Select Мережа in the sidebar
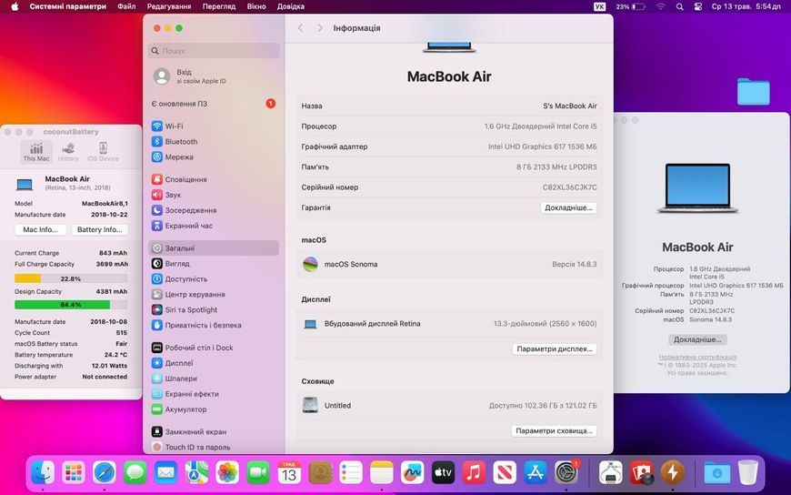The image size is (791, 495). point(215,157)
